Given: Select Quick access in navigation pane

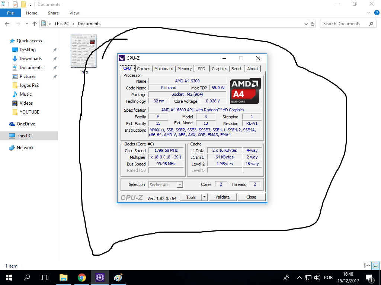Looking at the screenshot, I should [x=29, y=41].
